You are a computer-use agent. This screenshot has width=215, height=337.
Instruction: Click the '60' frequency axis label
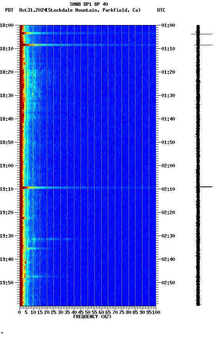coord(101,312)
